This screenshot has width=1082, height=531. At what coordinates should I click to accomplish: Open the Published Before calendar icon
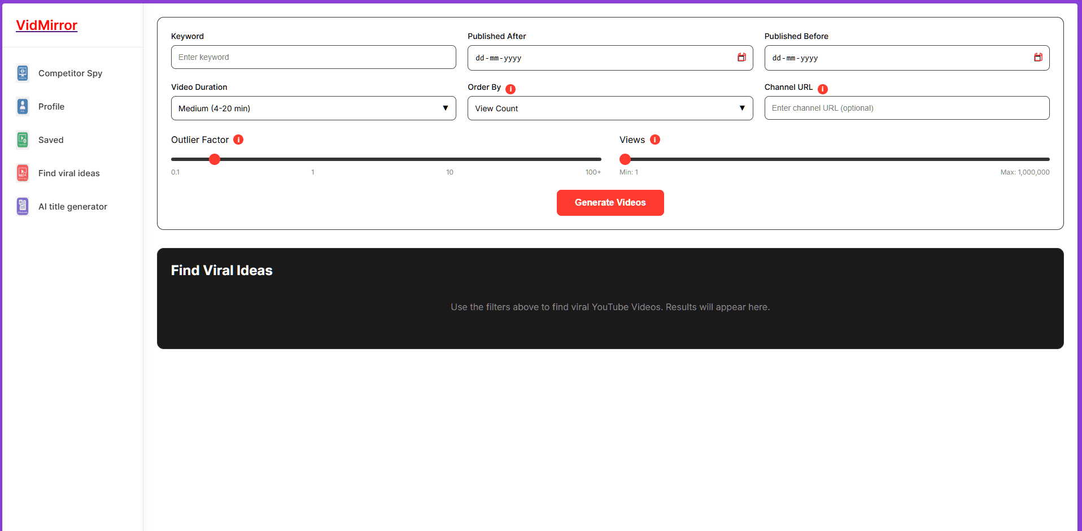click(1038, 57)
